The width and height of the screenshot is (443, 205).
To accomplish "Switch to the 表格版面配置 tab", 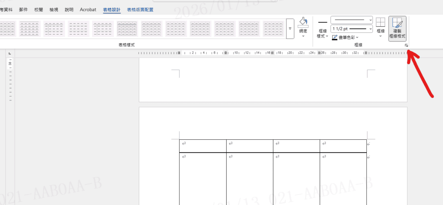I will (x=140, y=10).
